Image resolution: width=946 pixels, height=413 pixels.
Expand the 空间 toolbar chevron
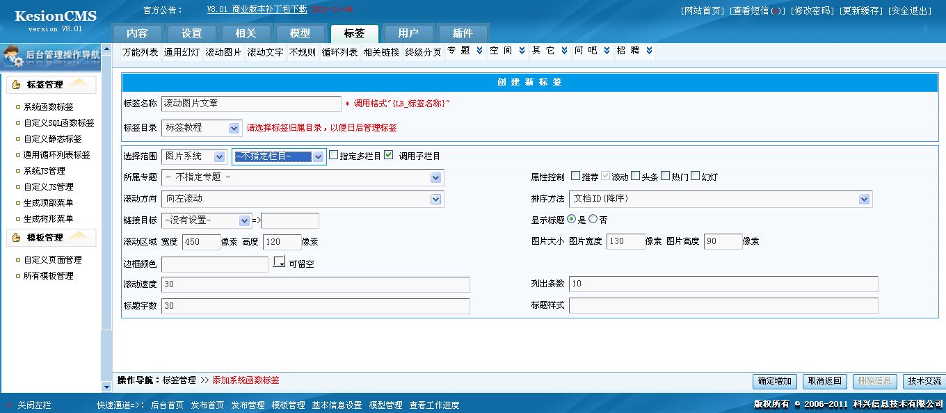click(x=522, y=51)
